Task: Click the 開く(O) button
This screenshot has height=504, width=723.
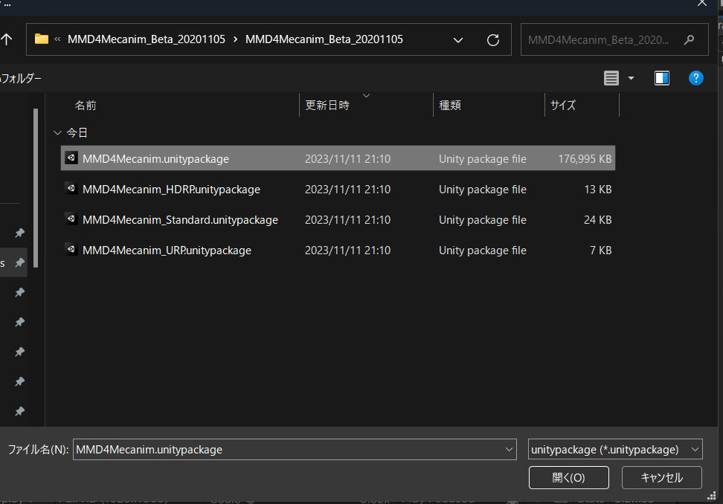Action: pos(568,478)
